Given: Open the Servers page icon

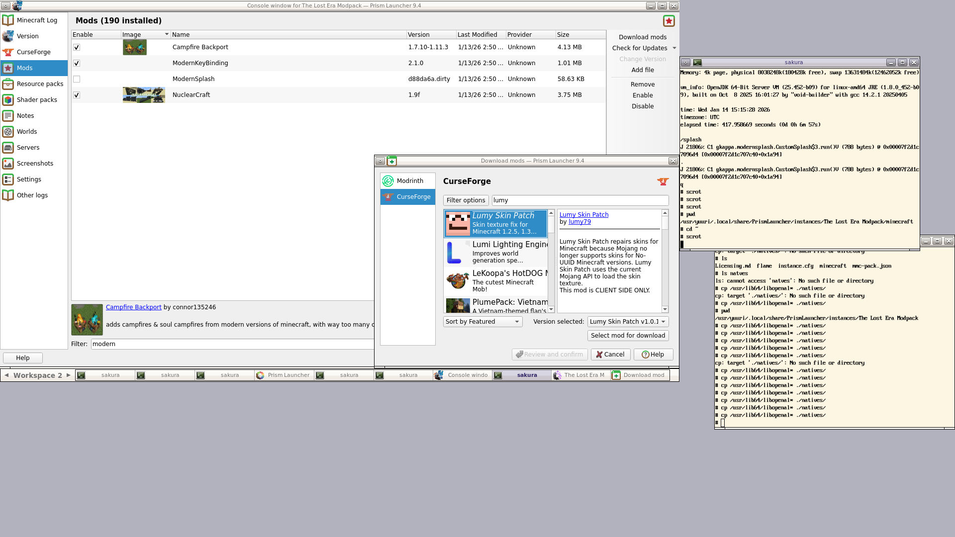Looking at the screenshot, I should pos(8,148).
